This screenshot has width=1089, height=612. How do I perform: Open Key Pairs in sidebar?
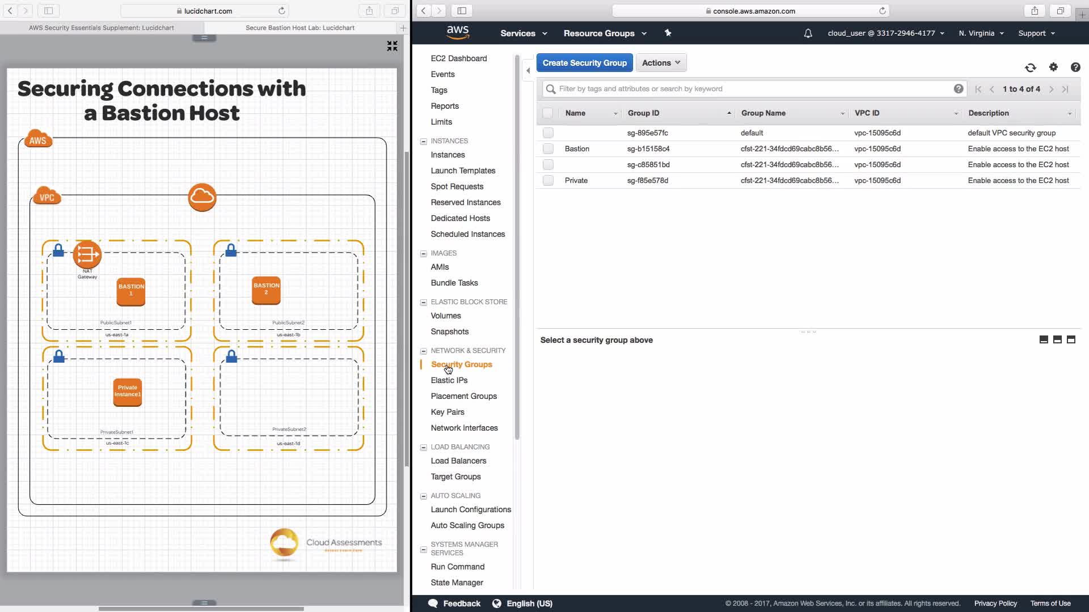click(447, 412)
